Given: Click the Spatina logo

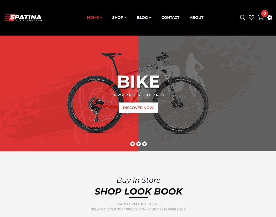Looking at the screenshot, I should pyautogui.click(x=23, y=18).
